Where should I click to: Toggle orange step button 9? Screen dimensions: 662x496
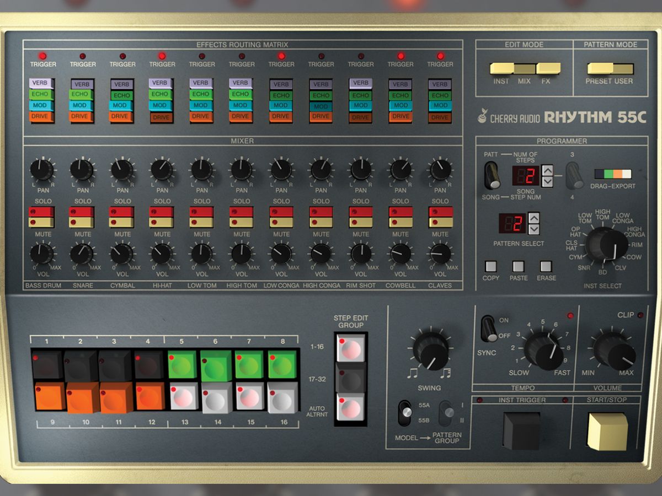click(50, 396)
